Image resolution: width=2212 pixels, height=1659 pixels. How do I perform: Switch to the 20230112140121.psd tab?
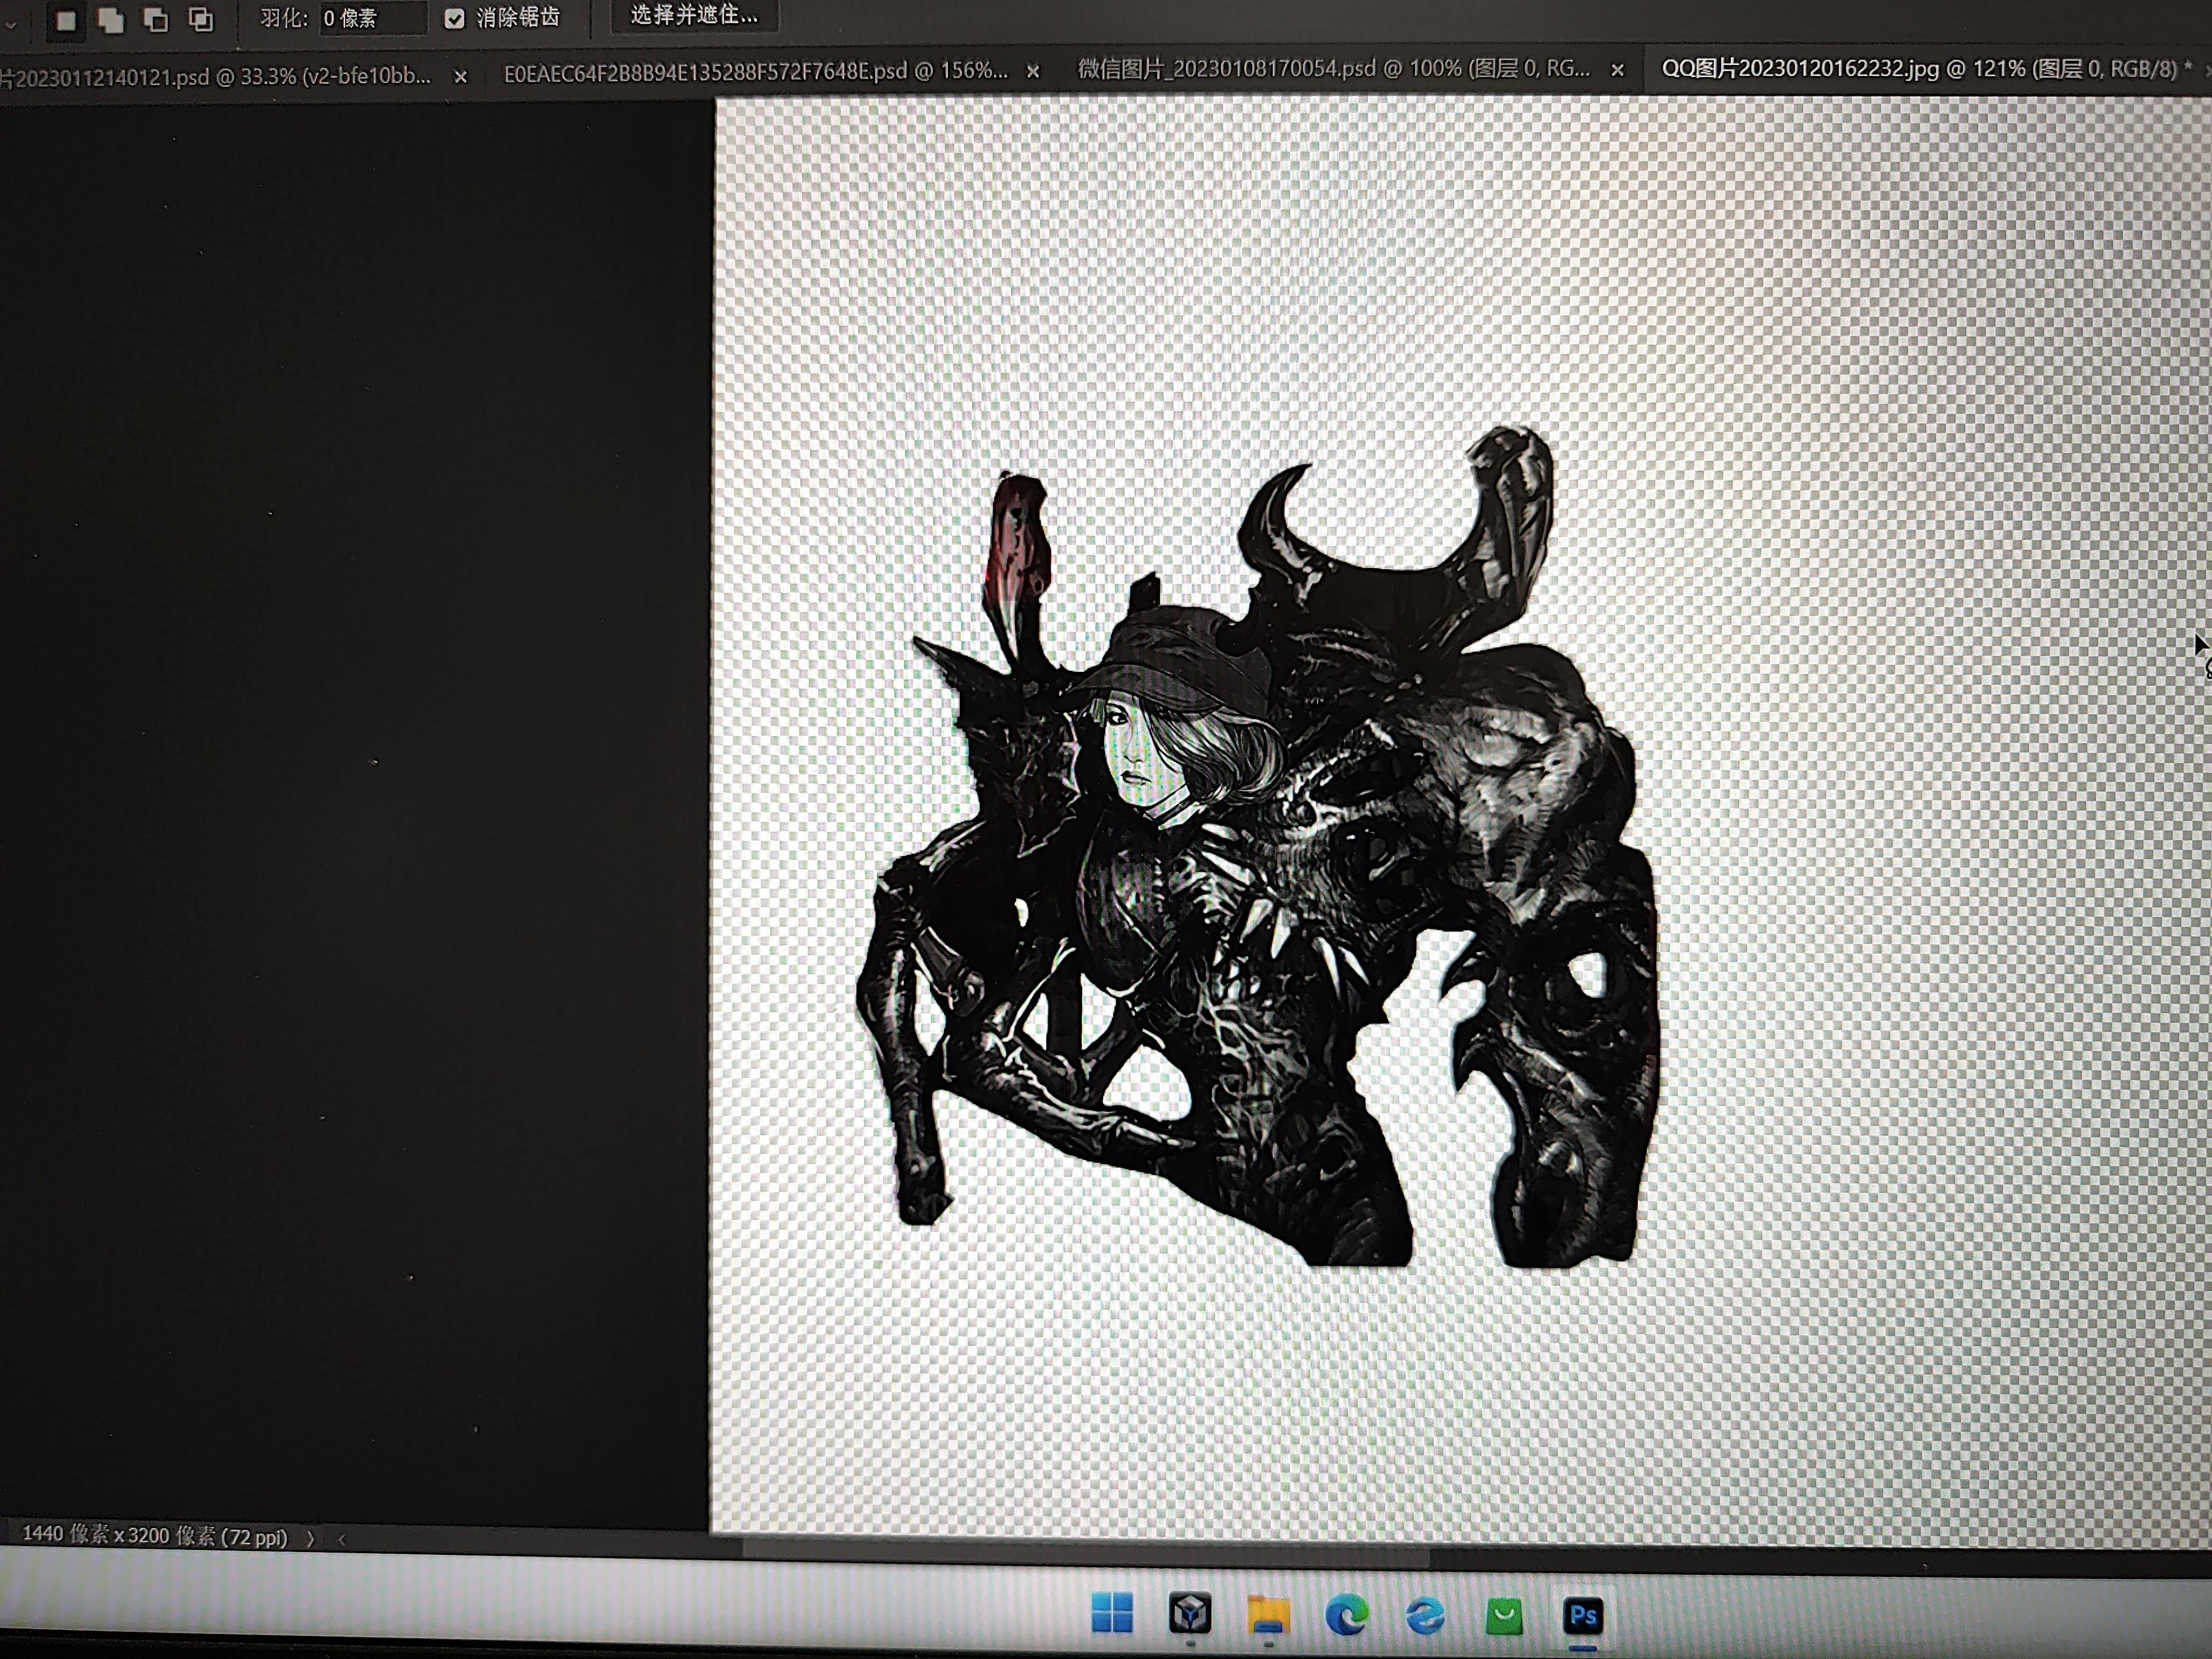pyautogui.click(x=215, y=77)
